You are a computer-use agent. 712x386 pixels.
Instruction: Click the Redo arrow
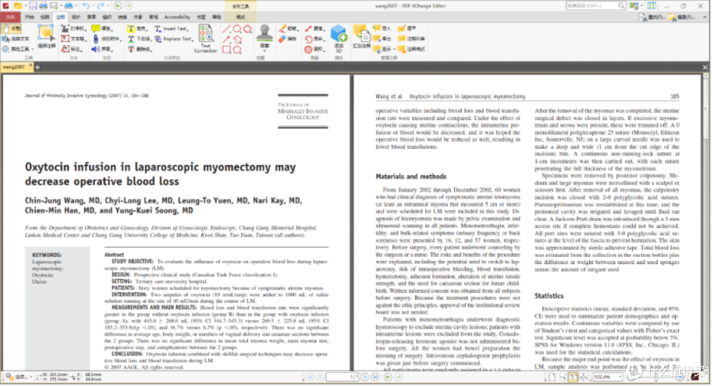[x=100, y=6]
